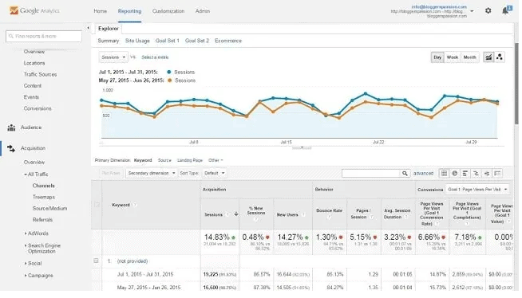The width and height of the screenshot is (522, 298).
Task: Open the Customization tab
Action: [x=168, y=11]
